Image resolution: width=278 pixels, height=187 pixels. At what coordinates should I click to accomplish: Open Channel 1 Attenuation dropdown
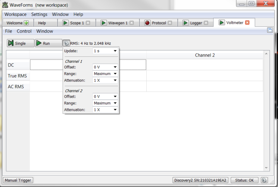[105, 80]
